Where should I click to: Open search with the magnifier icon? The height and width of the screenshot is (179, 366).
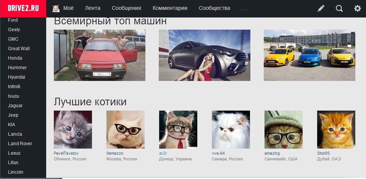pos(339,8)
